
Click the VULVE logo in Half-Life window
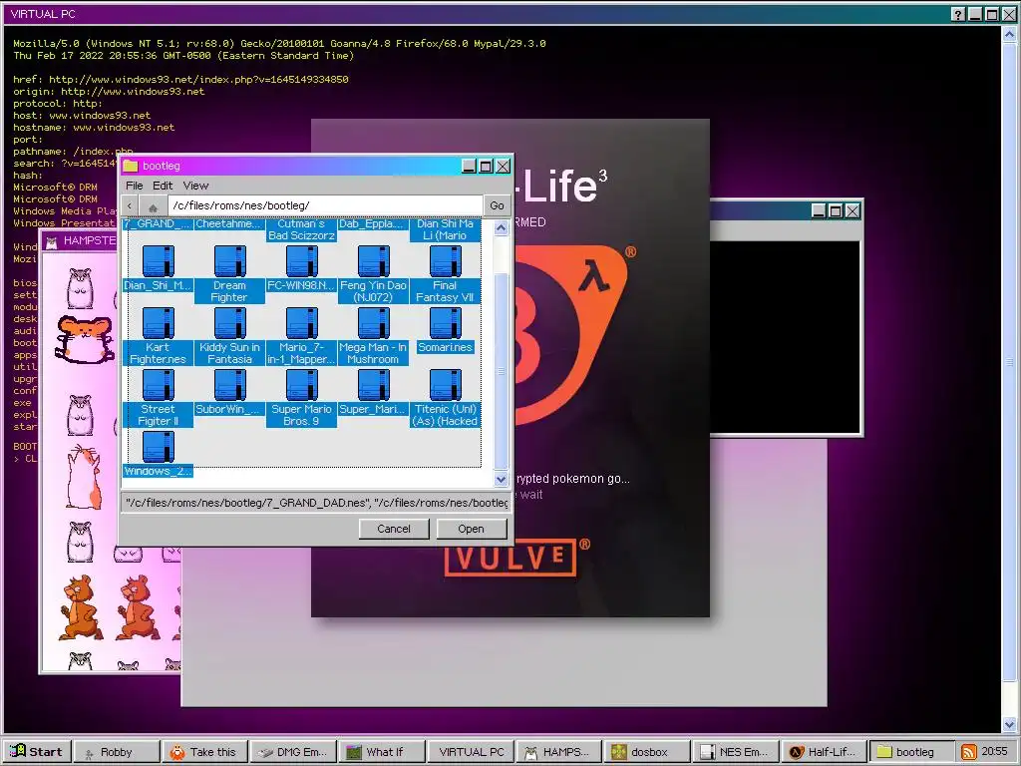click(x=510, y=558)
